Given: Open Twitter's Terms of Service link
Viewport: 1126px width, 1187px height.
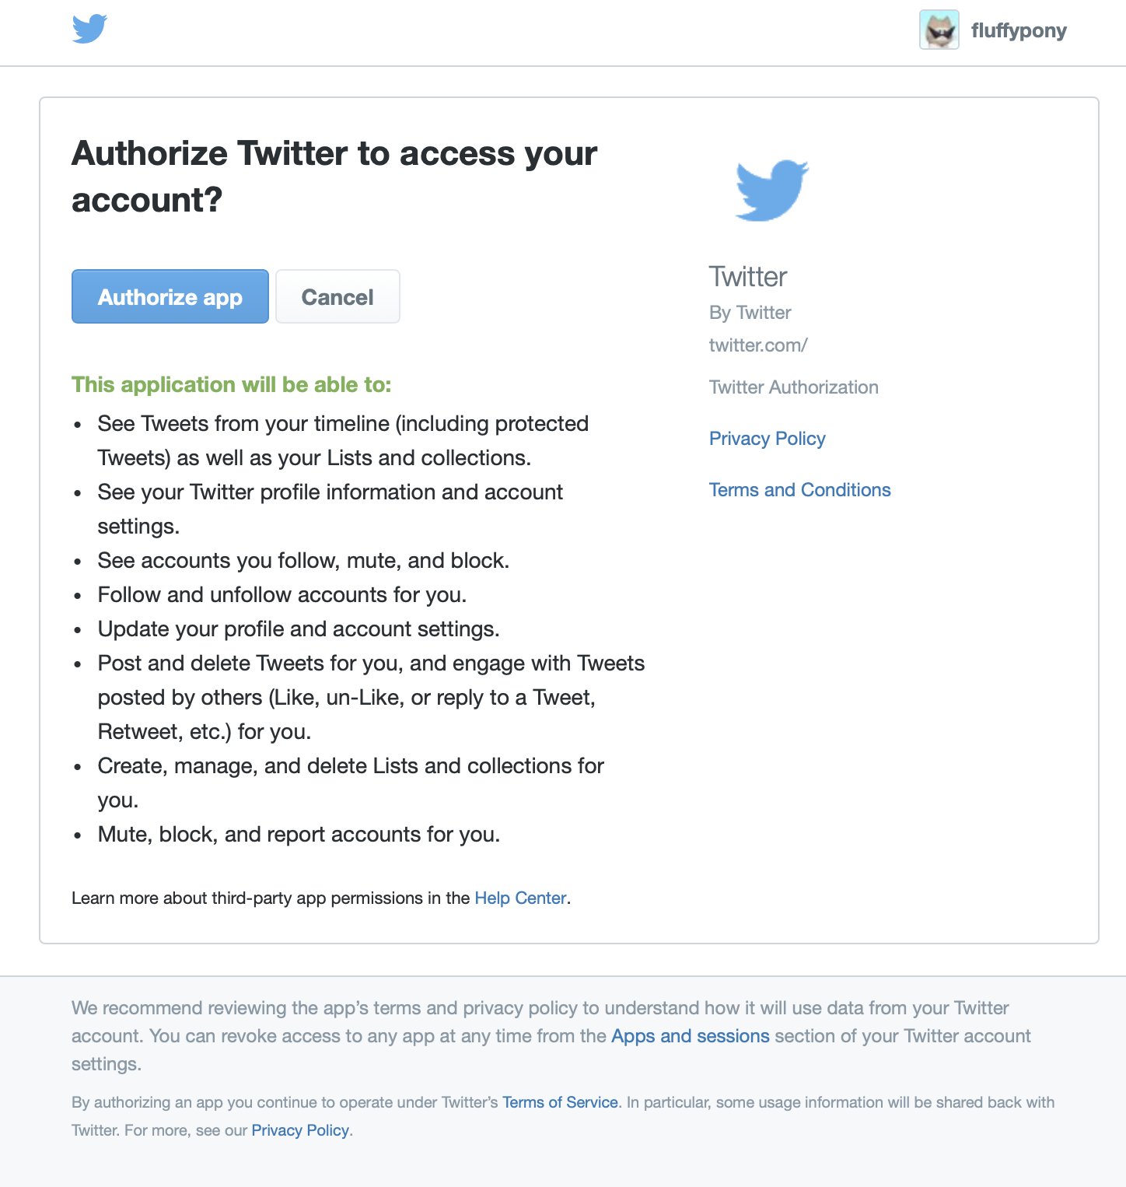Looking at the screenshot, I should [559, 1102].
